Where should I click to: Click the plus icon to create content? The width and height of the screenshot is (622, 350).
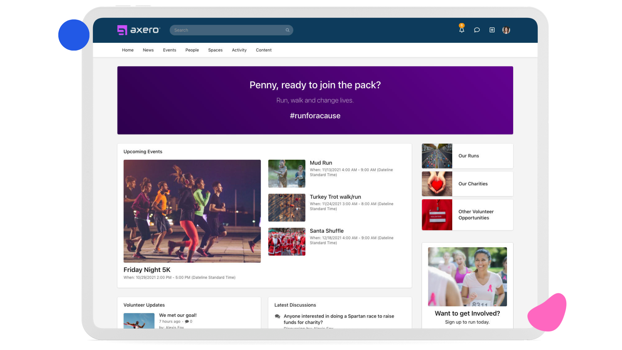(492, 30)
